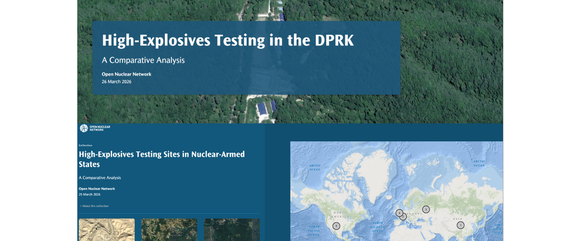
Task: Open the middle satellite image thumbnail
Action: 169,230
